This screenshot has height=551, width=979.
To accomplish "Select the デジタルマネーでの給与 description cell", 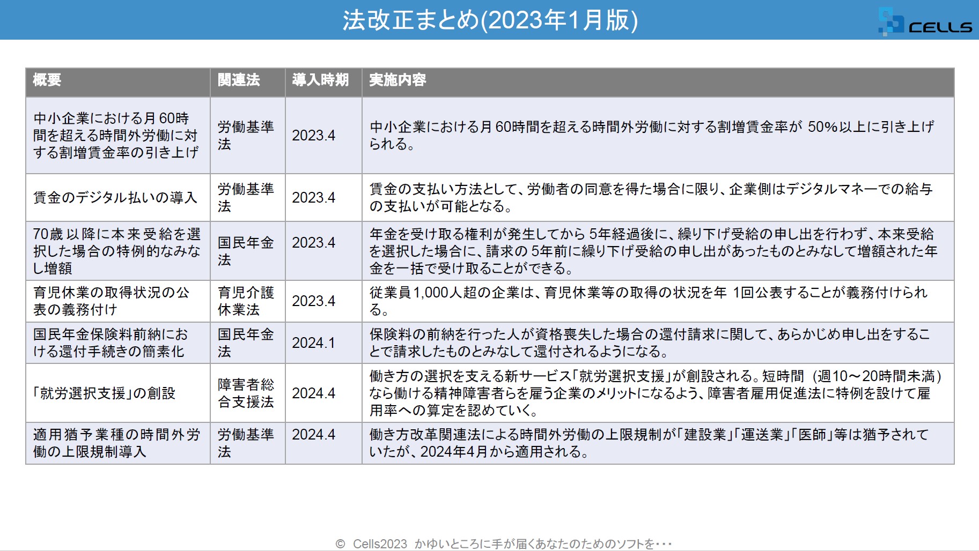I will click(x=658, y=197).
